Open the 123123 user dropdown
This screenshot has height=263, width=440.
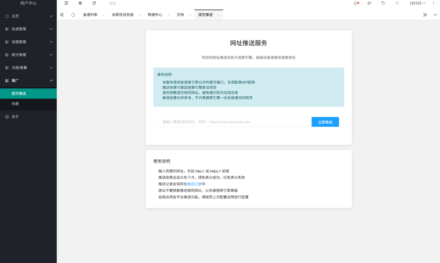[x=417, y=3]
